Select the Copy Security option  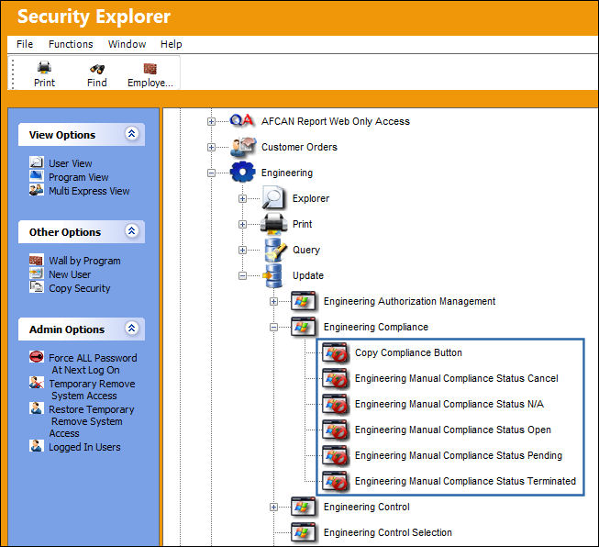(80, 288)
